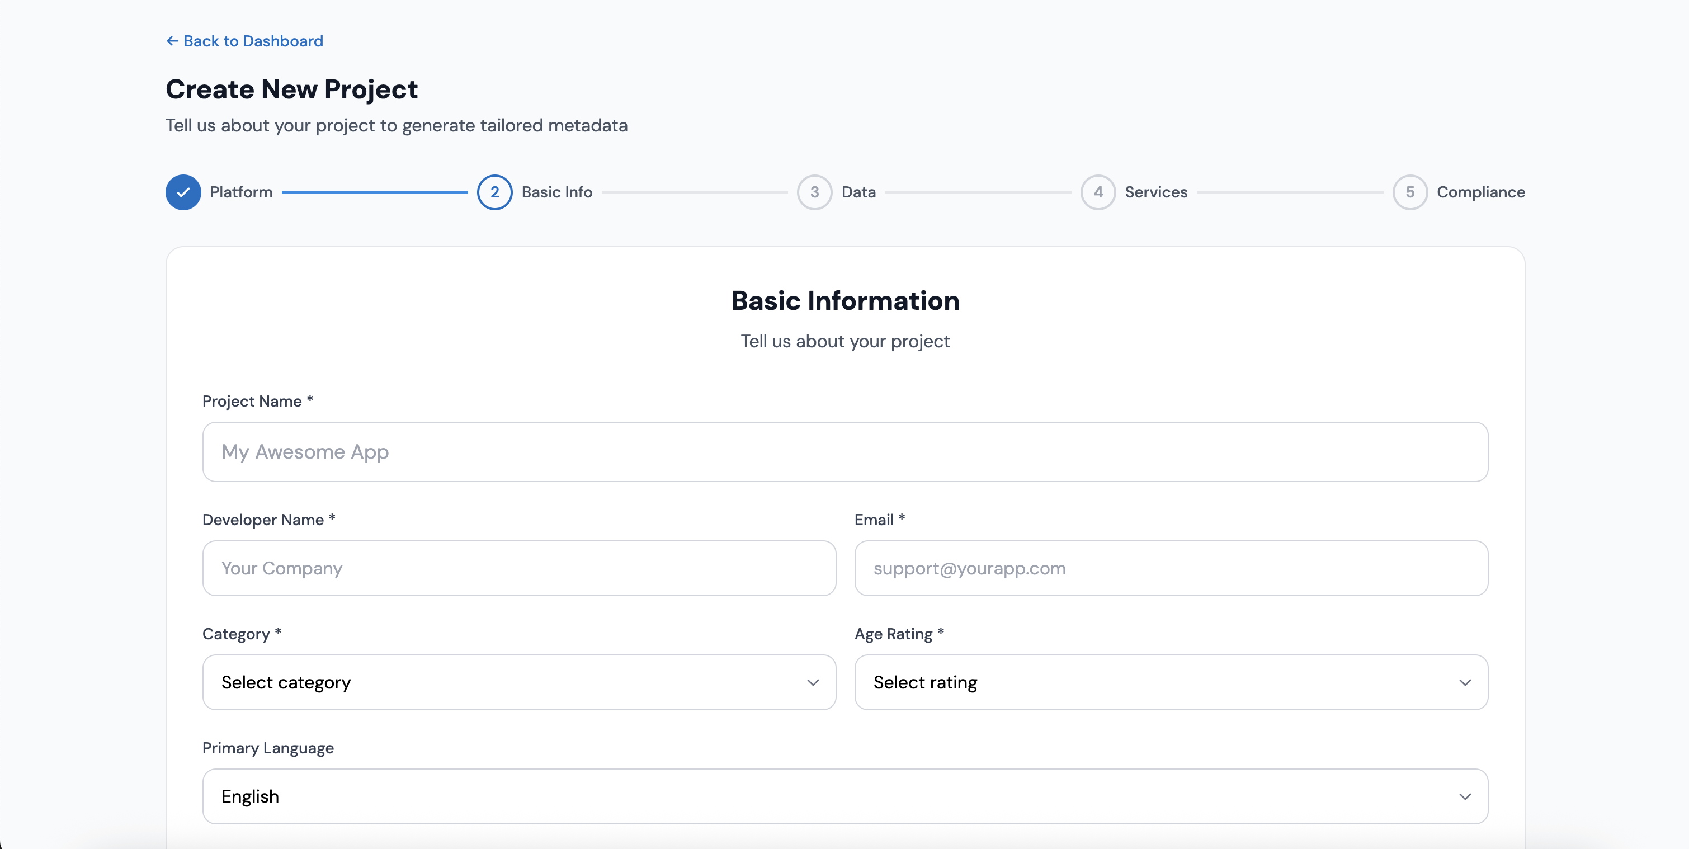Viewport: 1689px width, 849px height.
Task: Click into the Developer Name field
Action: (518, 568)
